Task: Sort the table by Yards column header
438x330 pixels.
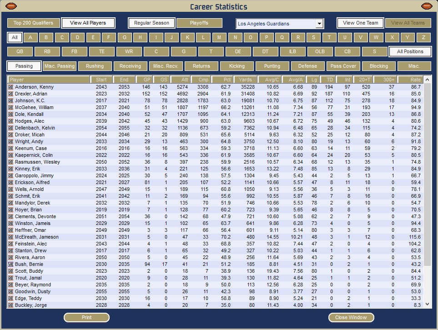Action: [x=245, y=80]
